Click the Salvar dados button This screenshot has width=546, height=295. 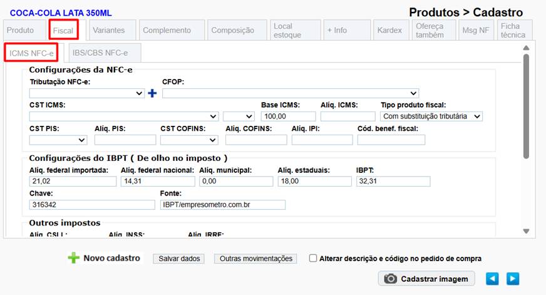pos(179,259)
